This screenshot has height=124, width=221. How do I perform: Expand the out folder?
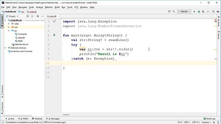(x=9, y=27)
